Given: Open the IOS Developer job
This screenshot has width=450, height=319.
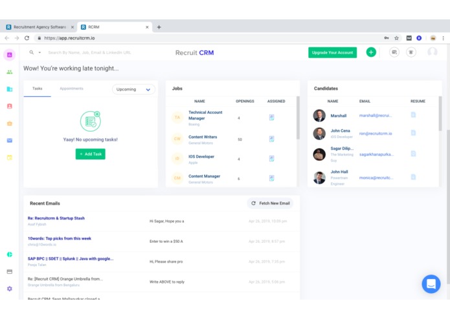Looking at the screenshot, I should (201, 157).
